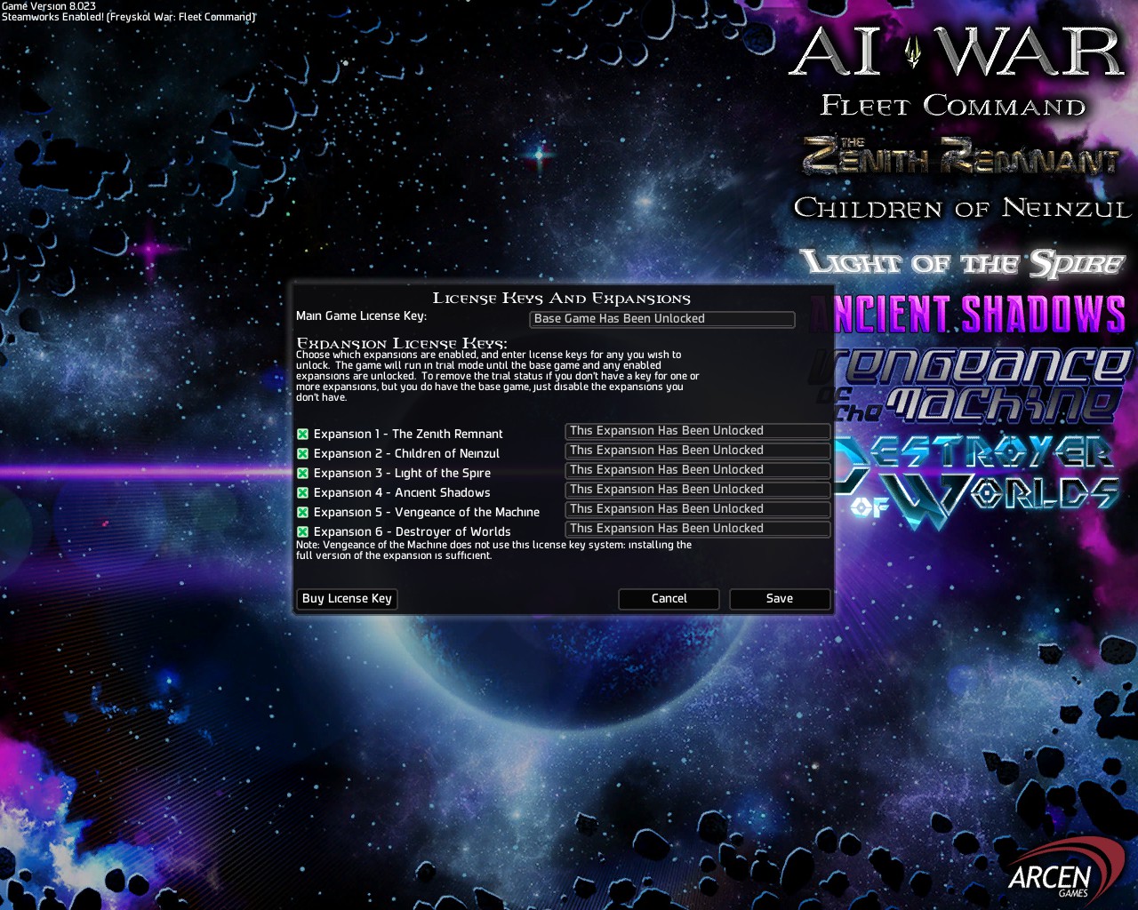Disable Expansion 1 - The Zenith Remnant checkbox
Image resolution: width=1138 pixels, height=910 pixels.
302,434
